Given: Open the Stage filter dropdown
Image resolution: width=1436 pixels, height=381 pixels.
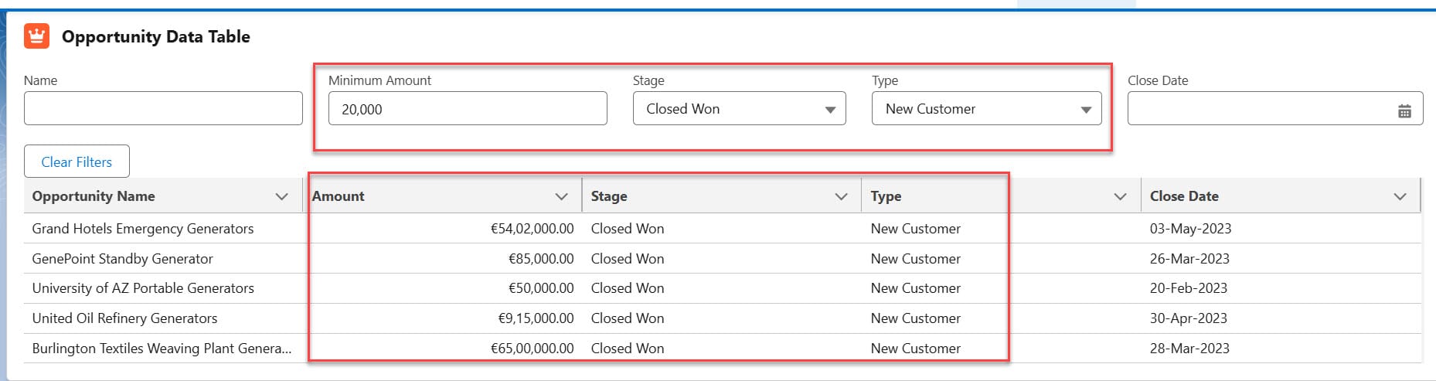Looking at the screenshot, I should 739,109.
